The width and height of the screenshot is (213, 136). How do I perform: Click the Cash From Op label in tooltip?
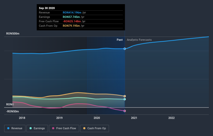(x=48, y=26)
